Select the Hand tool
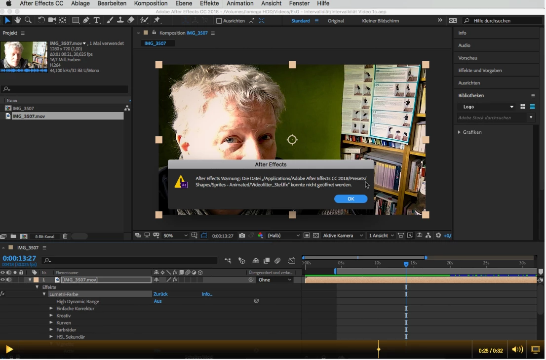 [x=17, y=20]
